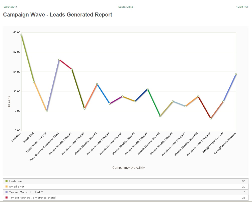Click the Website Monthly Offers #3 data point

[97, 84]
